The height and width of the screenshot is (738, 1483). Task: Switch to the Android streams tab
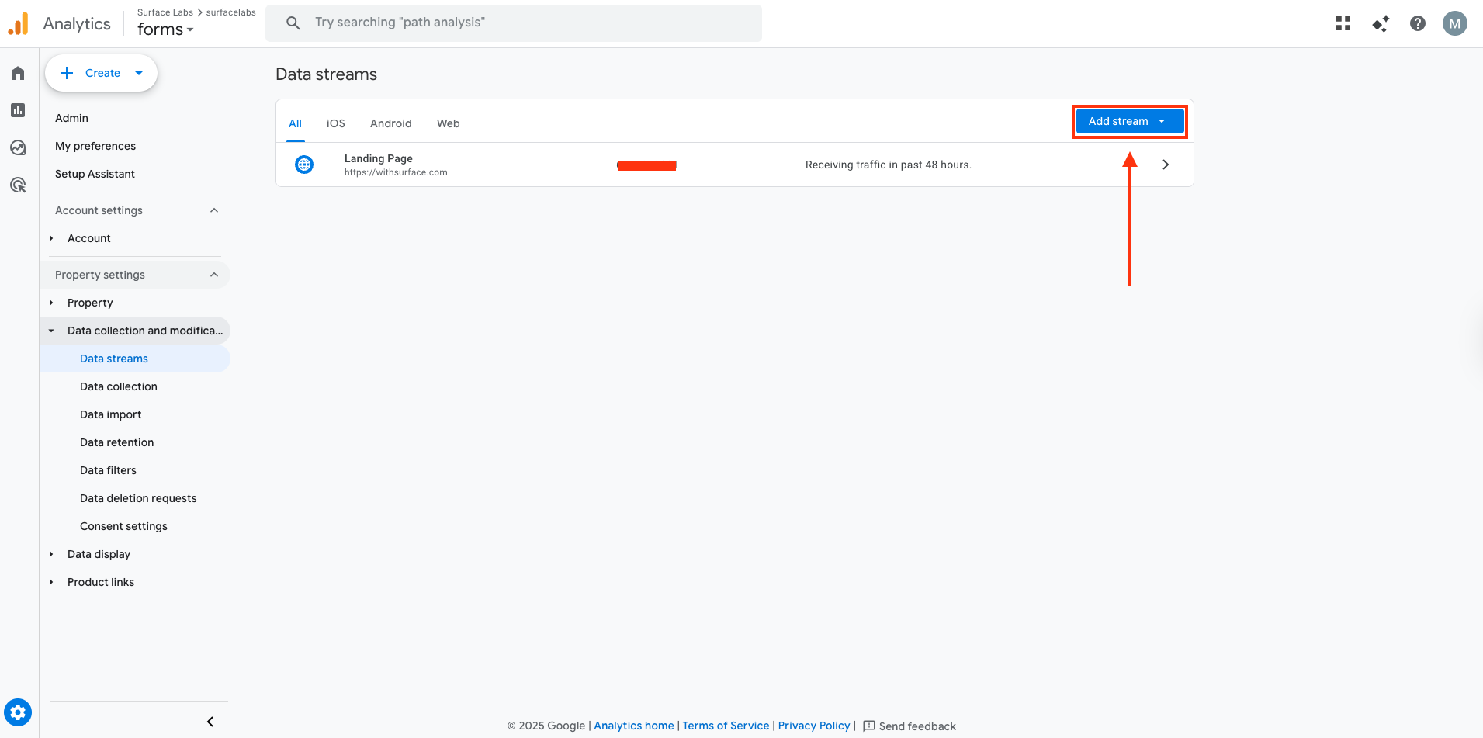coord(391,123)
